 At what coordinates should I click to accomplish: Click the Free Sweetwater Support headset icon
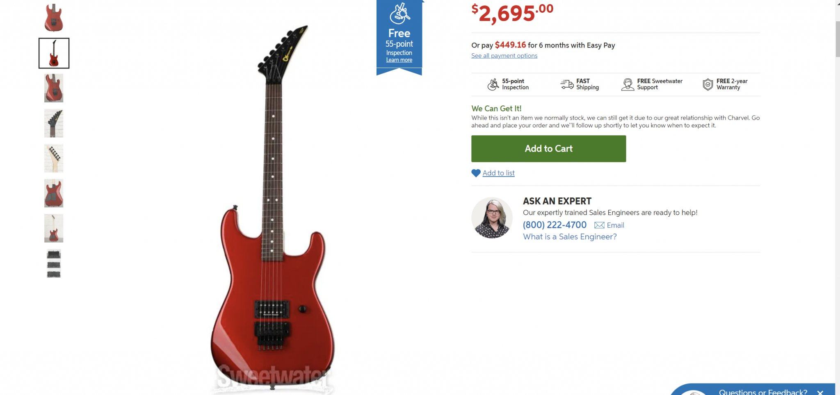coord(628,84)
